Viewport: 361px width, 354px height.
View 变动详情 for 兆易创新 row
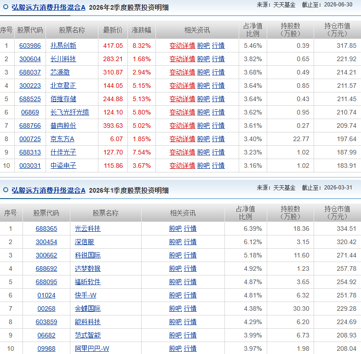coord(182,46)
